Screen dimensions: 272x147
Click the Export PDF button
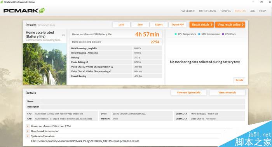coord(178,24)
